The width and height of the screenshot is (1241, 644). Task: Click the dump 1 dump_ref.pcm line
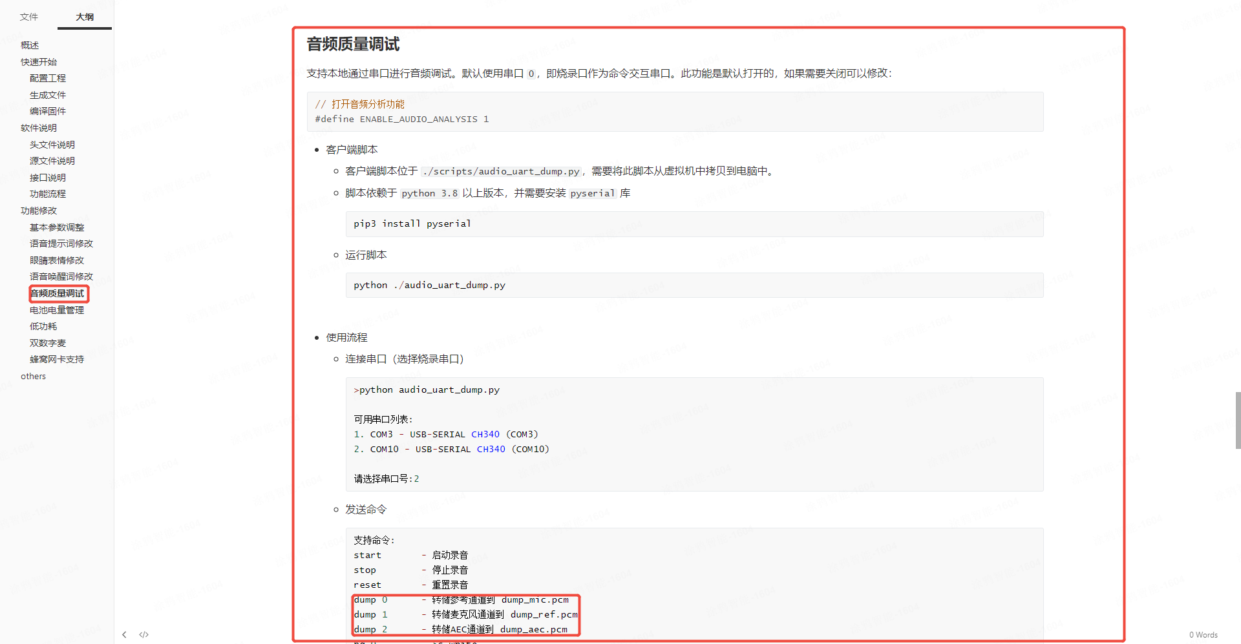[x=465, y=614]
